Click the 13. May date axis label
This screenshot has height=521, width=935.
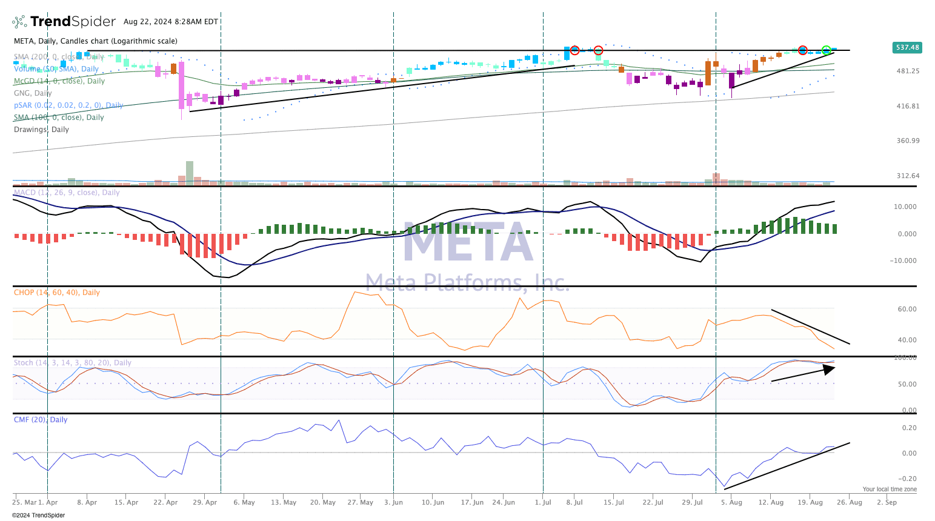(284, 502)
